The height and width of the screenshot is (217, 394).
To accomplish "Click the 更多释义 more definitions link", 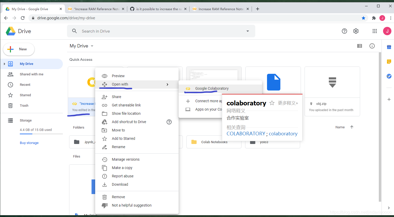I will 288,103.
